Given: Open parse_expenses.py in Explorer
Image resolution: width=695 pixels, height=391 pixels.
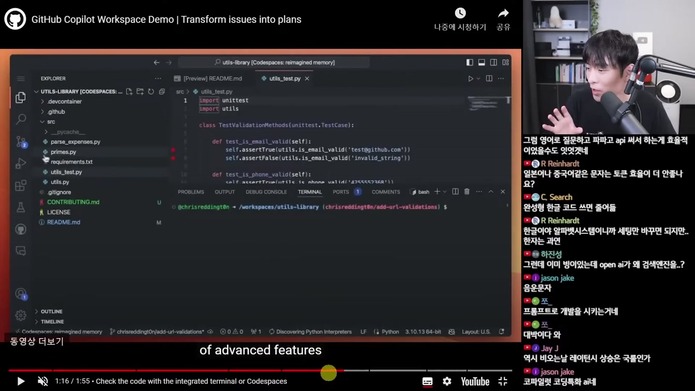Looking at the screenshot, I should (75, 142).
